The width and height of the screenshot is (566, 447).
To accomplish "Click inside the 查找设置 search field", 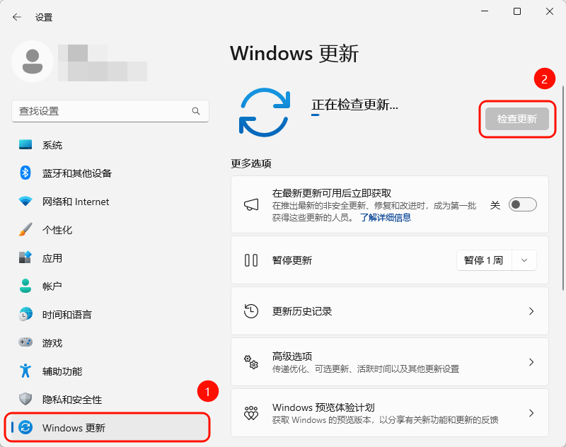I will (110, 111).
